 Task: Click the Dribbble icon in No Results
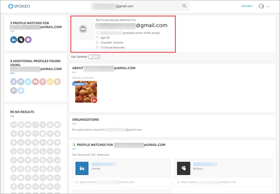coord(21,151)
